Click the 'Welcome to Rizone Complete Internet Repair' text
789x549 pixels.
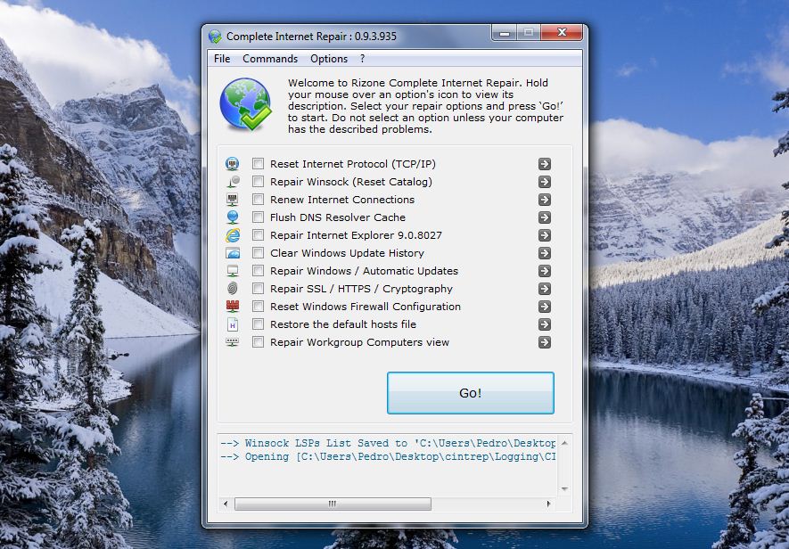coord(425,106)
